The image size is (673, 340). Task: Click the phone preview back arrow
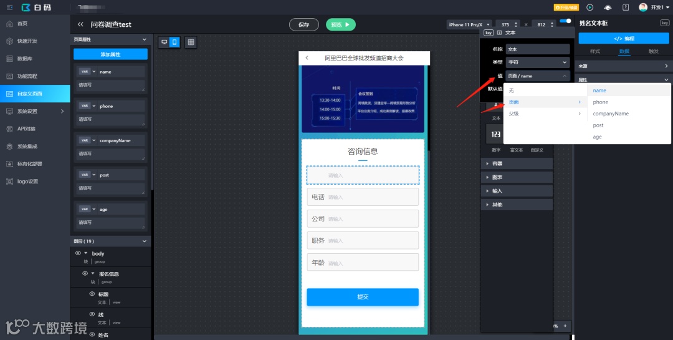click(307, 57)
